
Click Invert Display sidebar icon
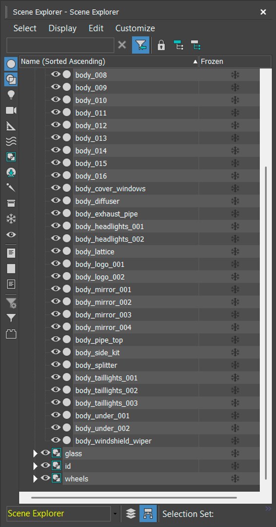[11, 284]
